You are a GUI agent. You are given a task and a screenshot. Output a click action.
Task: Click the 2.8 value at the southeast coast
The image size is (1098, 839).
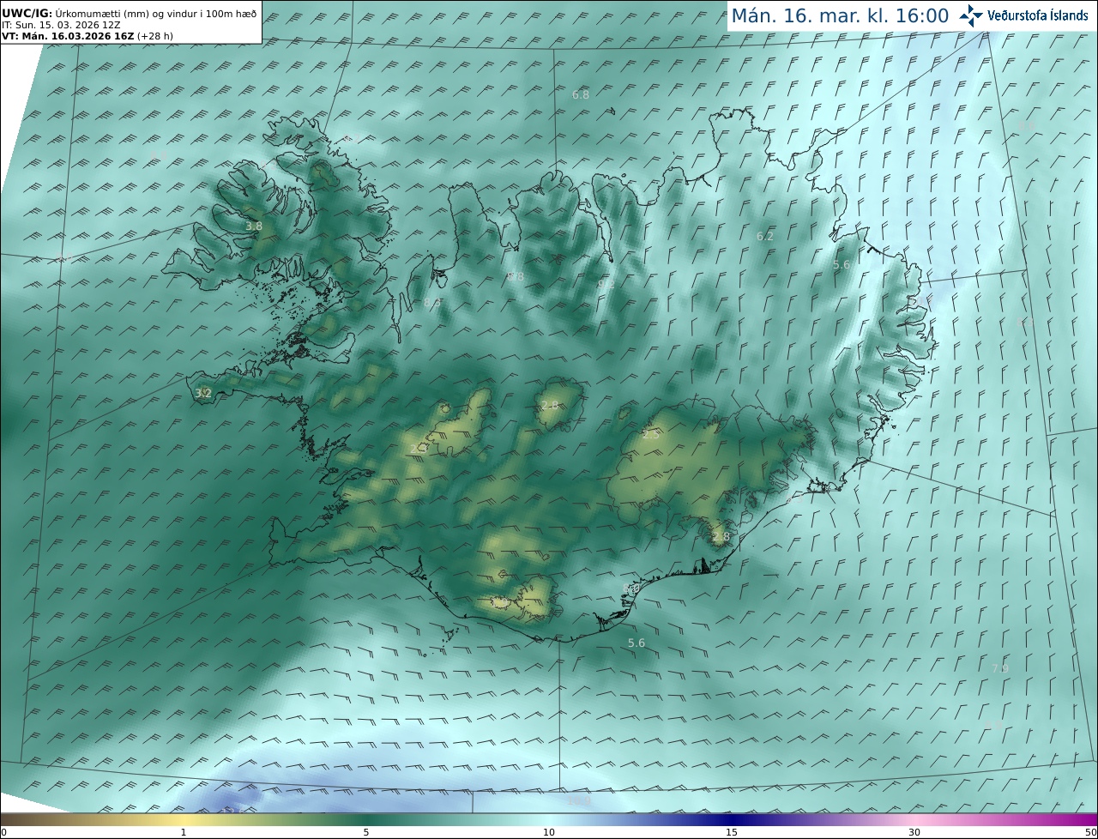(x=721, y=537)
